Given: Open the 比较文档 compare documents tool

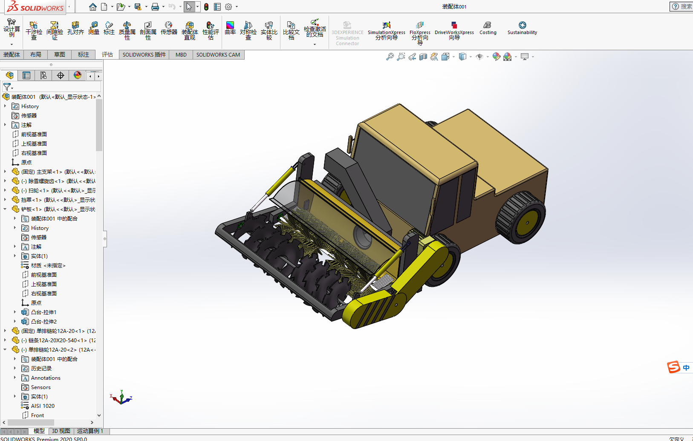Looking at the screenshot, I should point(292,31).
